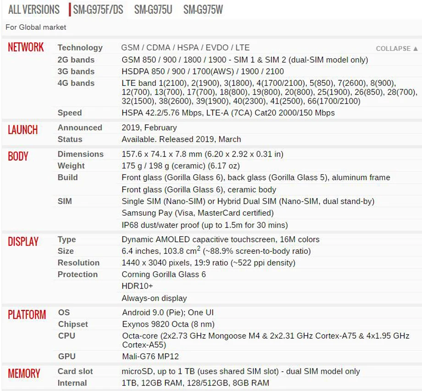Click the 'For Global market' text

coord(36,27)
